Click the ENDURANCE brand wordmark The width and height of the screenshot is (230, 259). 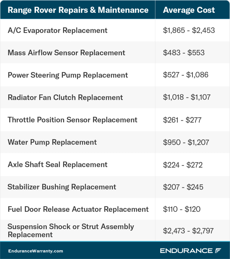pyautogui.click(x=186, y=251)
